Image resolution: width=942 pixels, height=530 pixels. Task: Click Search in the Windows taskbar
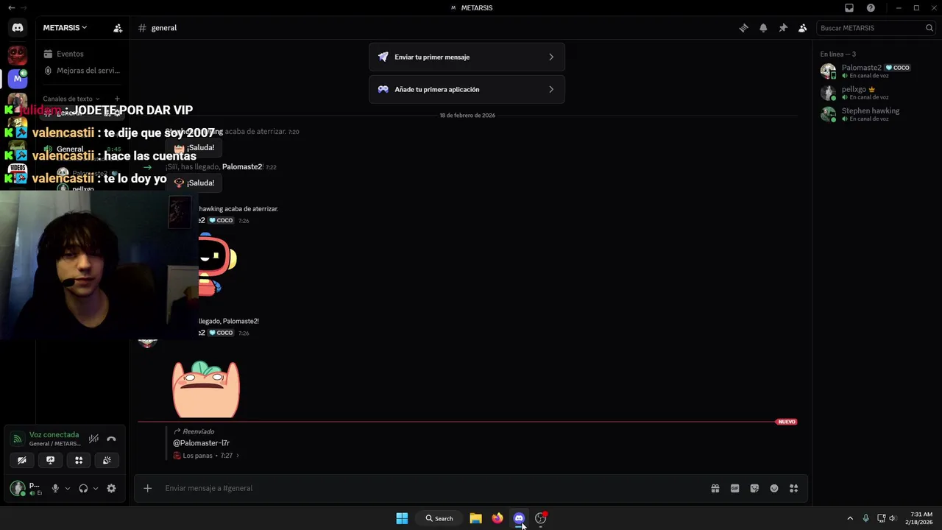pos(439,518)
